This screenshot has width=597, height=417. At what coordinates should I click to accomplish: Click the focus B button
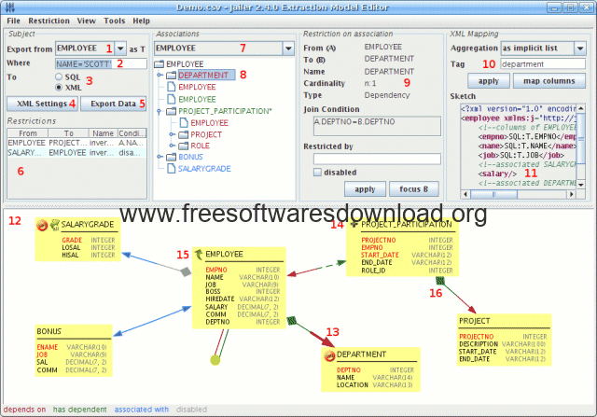[413, 188]
